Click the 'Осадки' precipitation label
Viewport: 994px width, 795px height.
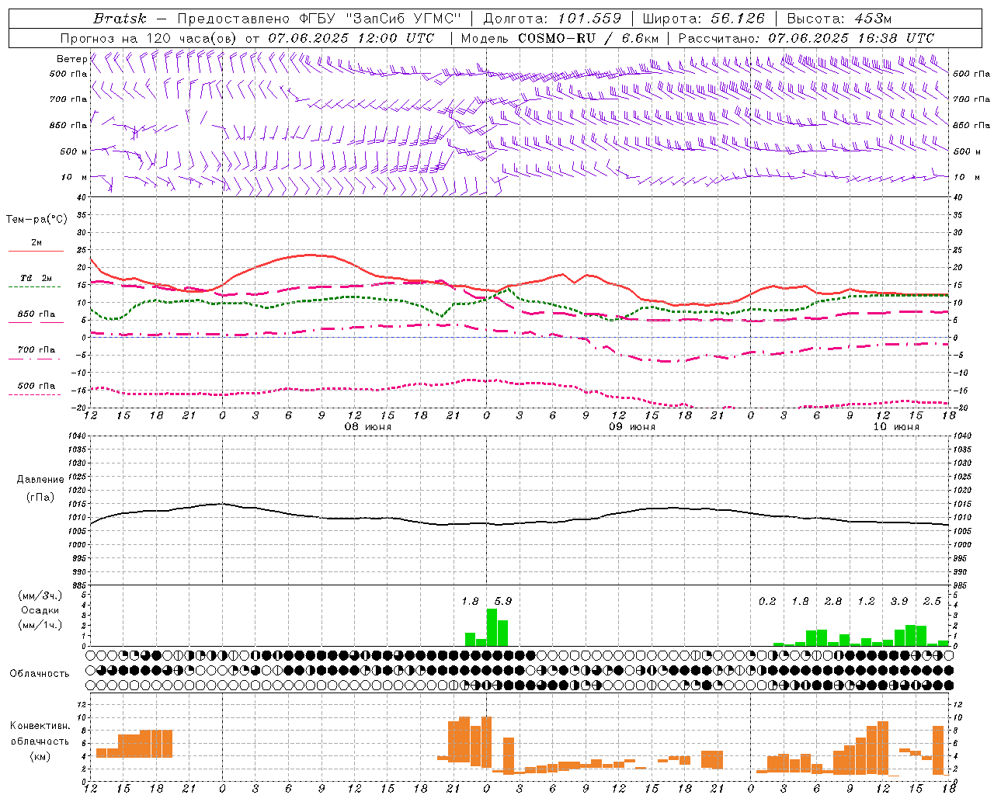pyautogui.click(x=40, y=610)
